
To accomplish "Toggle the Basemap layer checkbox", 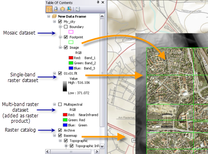I will [x=60, y=135].
